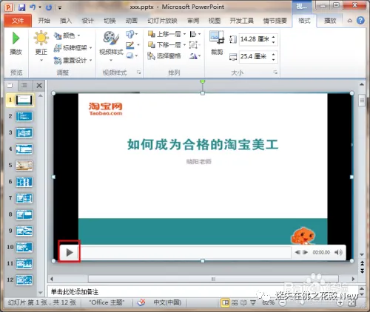Switch to Normal view in status bar
This screenshot has height=312, width=370.
(225, 302)
